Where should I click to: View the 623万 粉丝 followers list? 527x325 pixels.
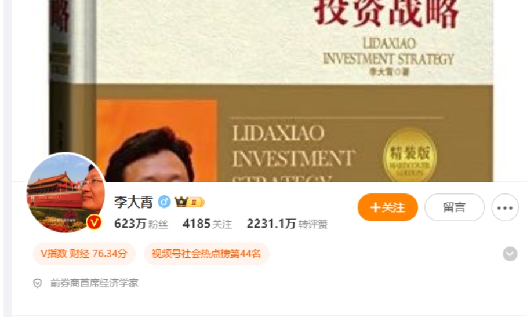pos(141,224)
